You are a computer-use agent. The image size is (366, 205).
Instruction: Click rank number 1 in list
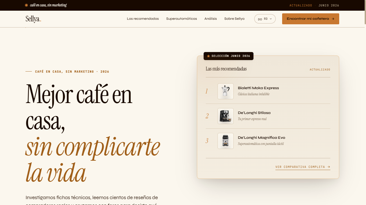coord(207,91)
